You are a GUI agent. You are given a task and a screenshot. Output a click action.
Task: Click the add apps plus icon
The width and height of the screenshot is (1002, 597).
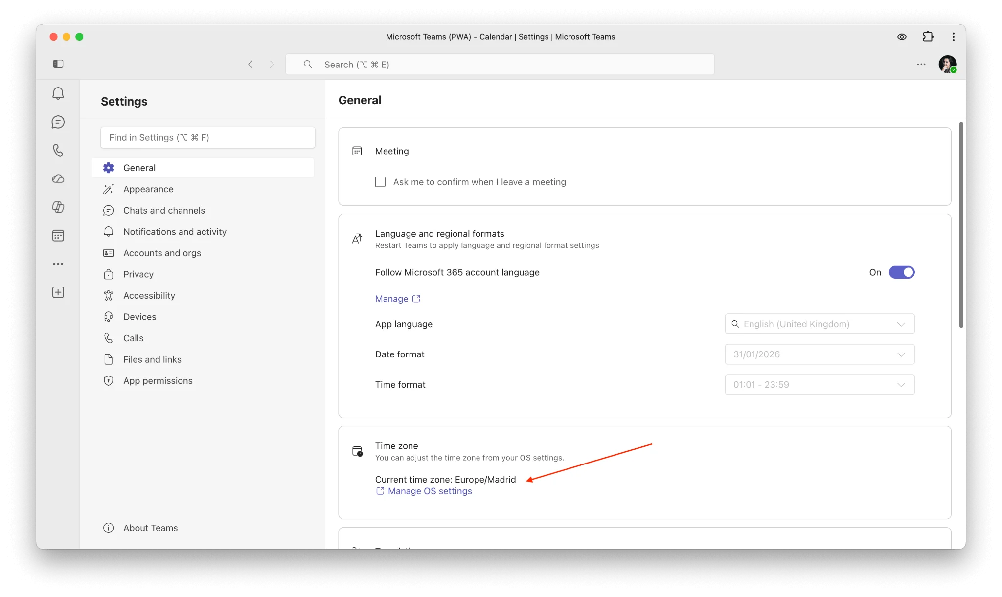coord(58,292)
